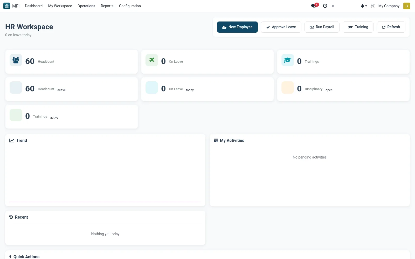Viewport: 415px width, 259px height.
Task: Click the debug tools wrench icon
Action: (x=373, y=6)
